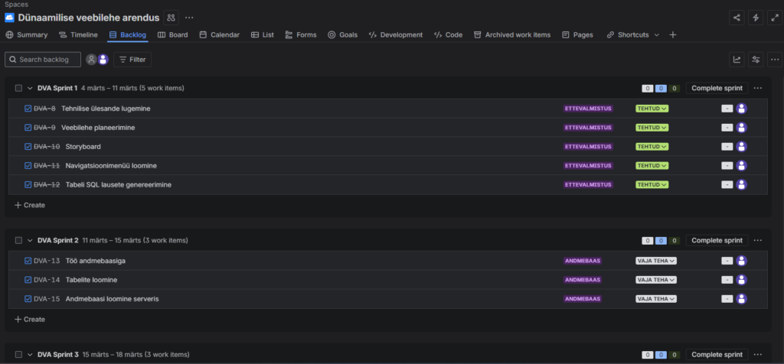Click the team members icon beside the space title
This screenshot has height=364, width=784.
[171, 17]
